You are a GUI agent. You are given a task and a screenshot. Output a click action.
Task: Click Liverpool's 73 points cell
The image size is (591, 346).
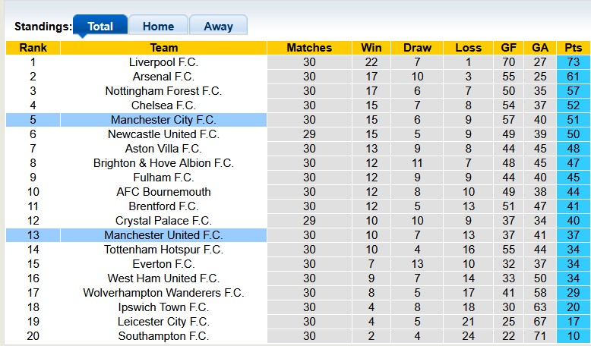point(573,62)
